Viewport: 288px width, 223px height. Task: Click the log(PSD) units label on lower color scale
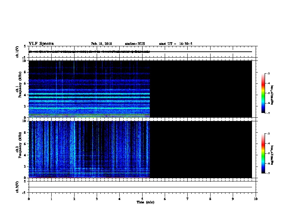(x=272, y=155)
